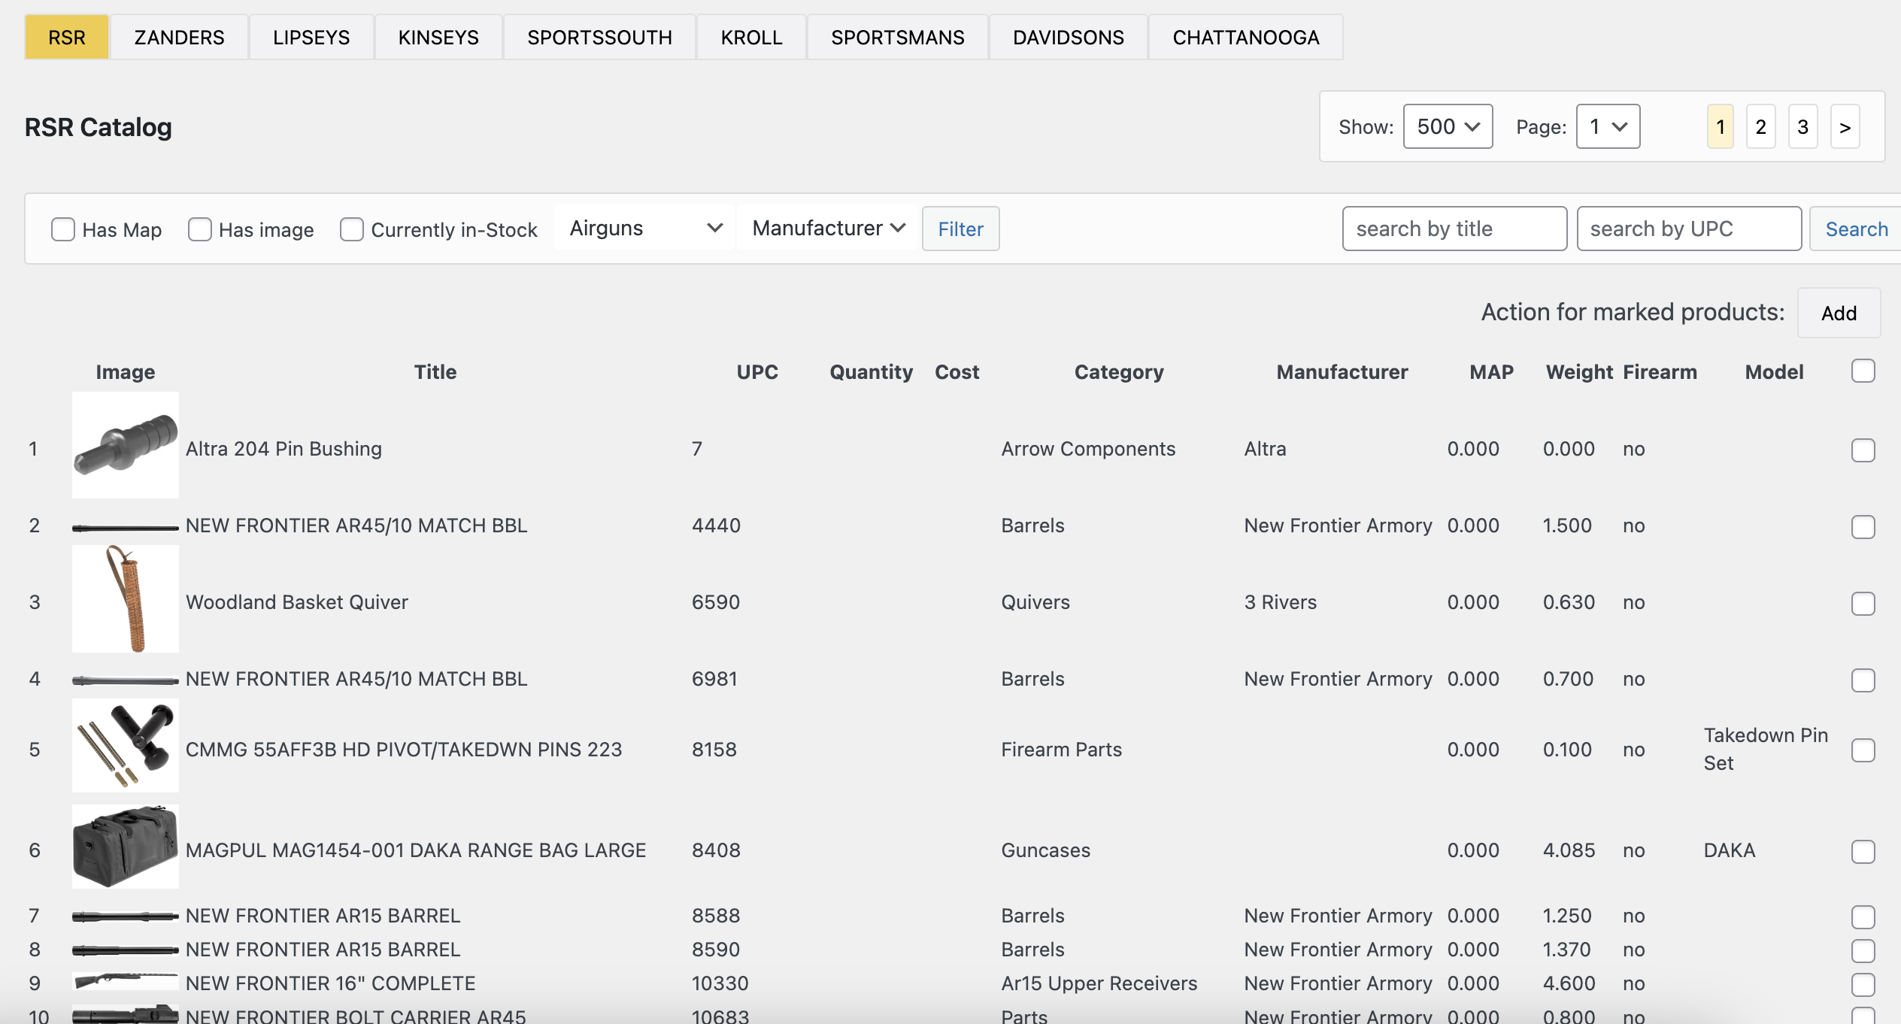The width and height of the screenshot is (1901, 1024).
Task: Open the Manufacturer filter dropdown
Action: [x=827, y=228]
